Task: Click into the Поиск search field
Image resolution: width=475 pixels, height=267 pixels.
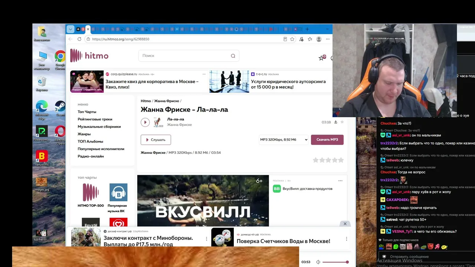Action: click(189, 56)
